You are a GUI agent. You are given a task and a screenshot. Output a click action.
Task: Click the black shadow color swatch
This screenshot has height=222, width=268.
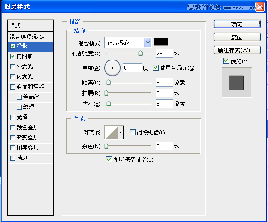coord(161,42)
